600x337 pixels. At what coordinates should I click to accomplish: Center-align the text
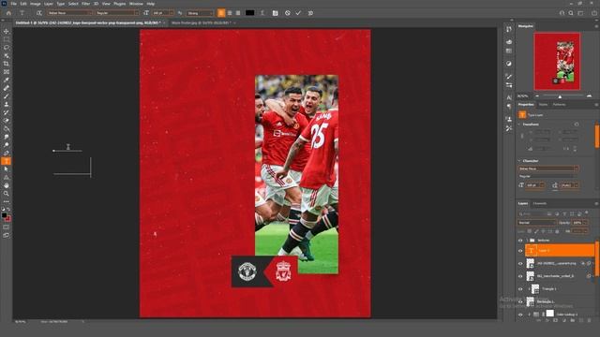point(230,13)
